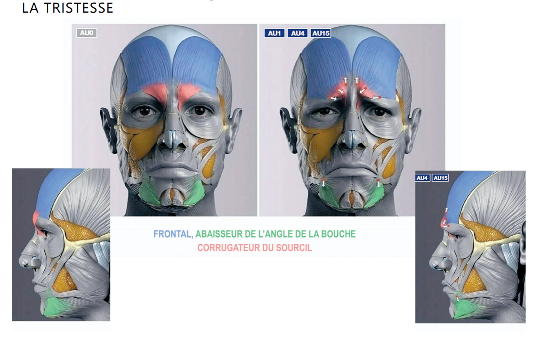Click the sad expression frontal face image
537x337 pixels.
(352, 120)
